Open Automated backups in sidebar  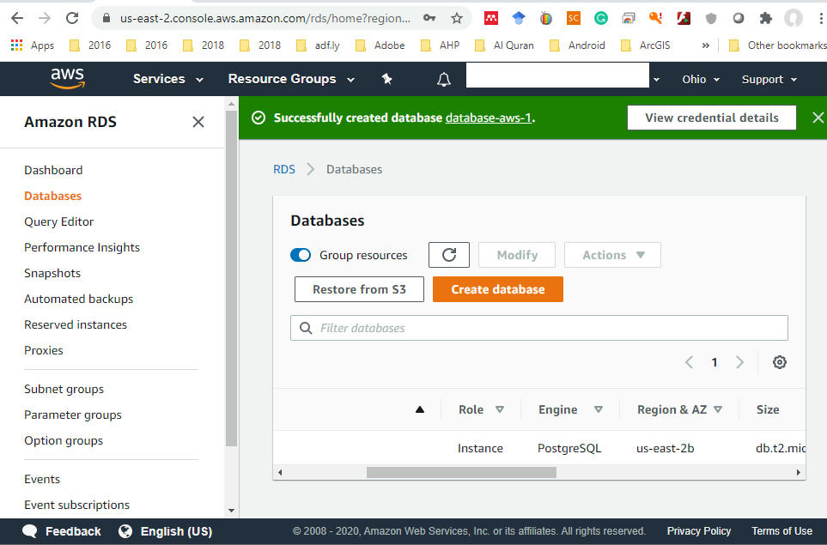[79, 299]
